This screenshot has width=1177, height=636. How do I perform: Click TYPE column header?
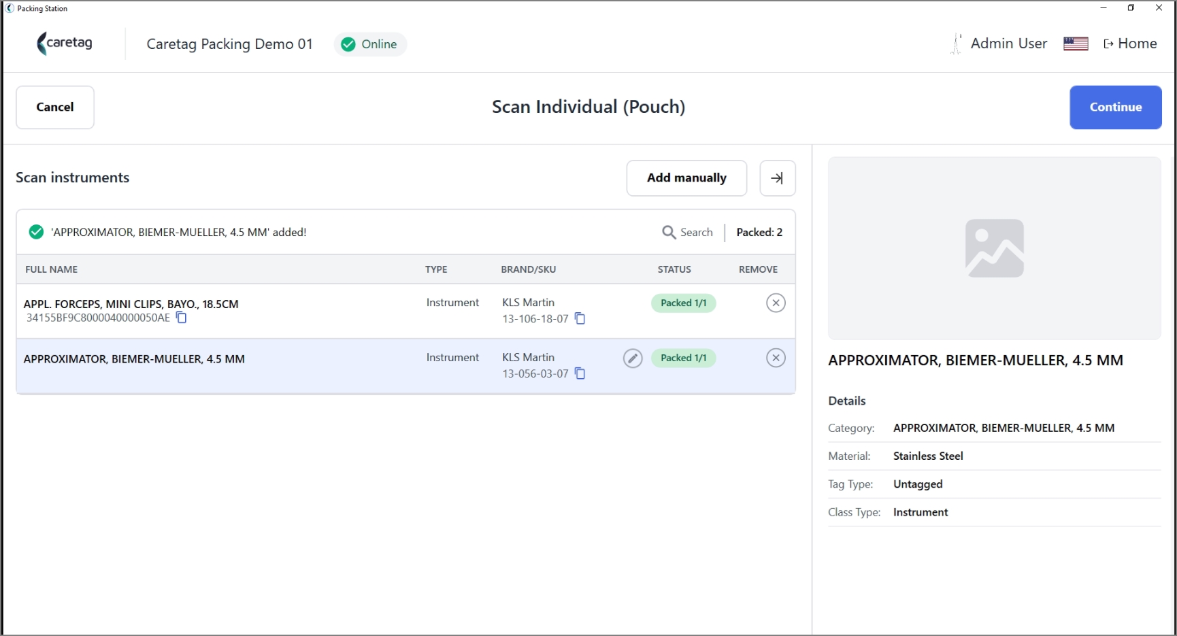pyautogui.click(x=436, y=269)
